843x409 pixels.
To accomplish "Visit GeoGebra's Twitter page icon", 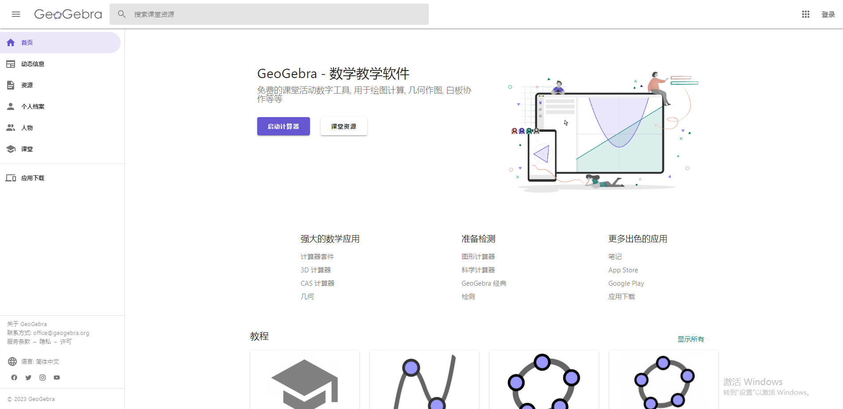I will [x=28, y=378].
